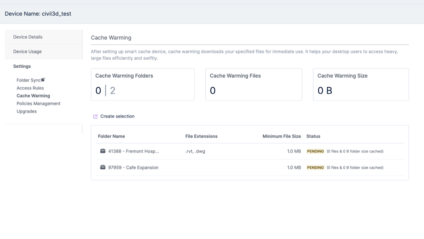
Task: Click the 1.0 MB value in the Fremont row
Action: [x=294, y=151]
